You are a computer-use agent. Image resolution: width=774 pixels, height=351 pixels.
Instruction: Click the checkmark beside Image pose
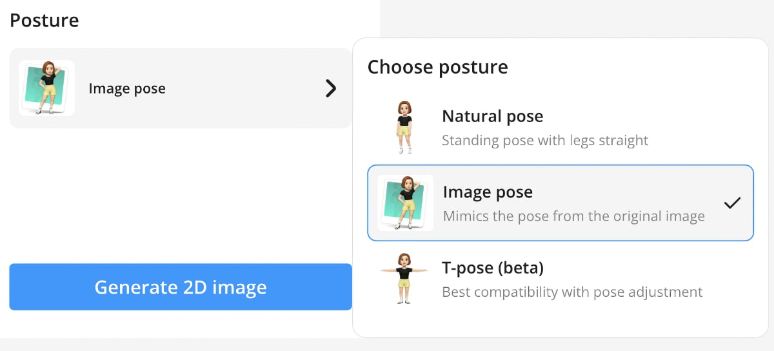click(731, 203)
